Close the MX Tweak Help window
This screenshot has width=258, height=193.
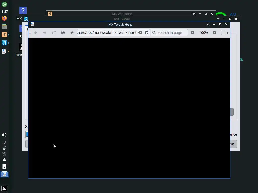point(226,24)
